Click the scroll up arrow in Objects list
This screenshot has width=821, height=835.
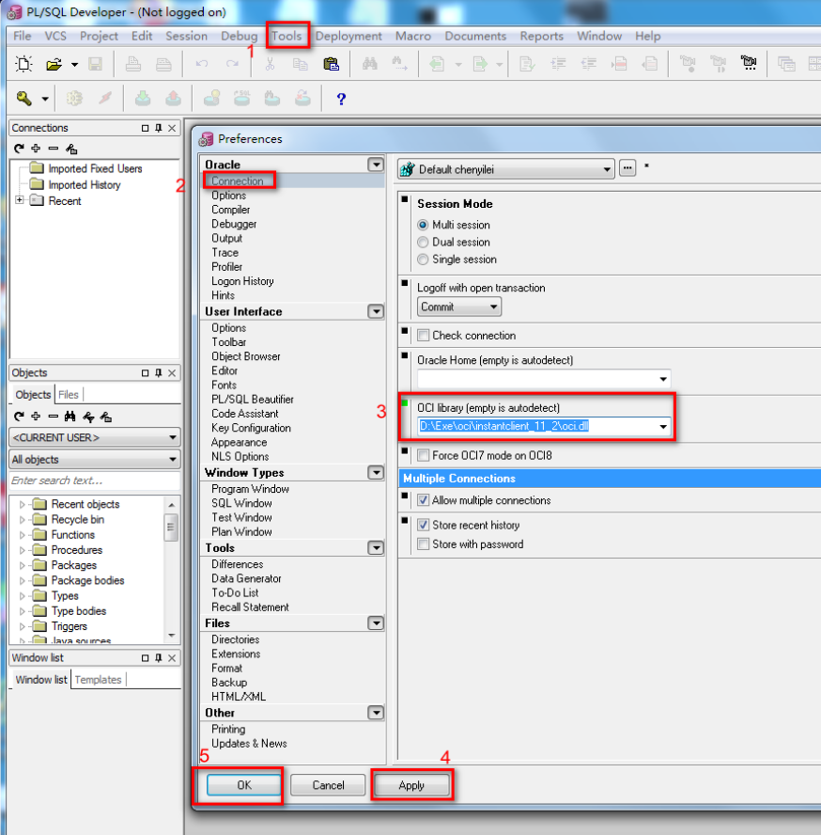tap(171, 504)
